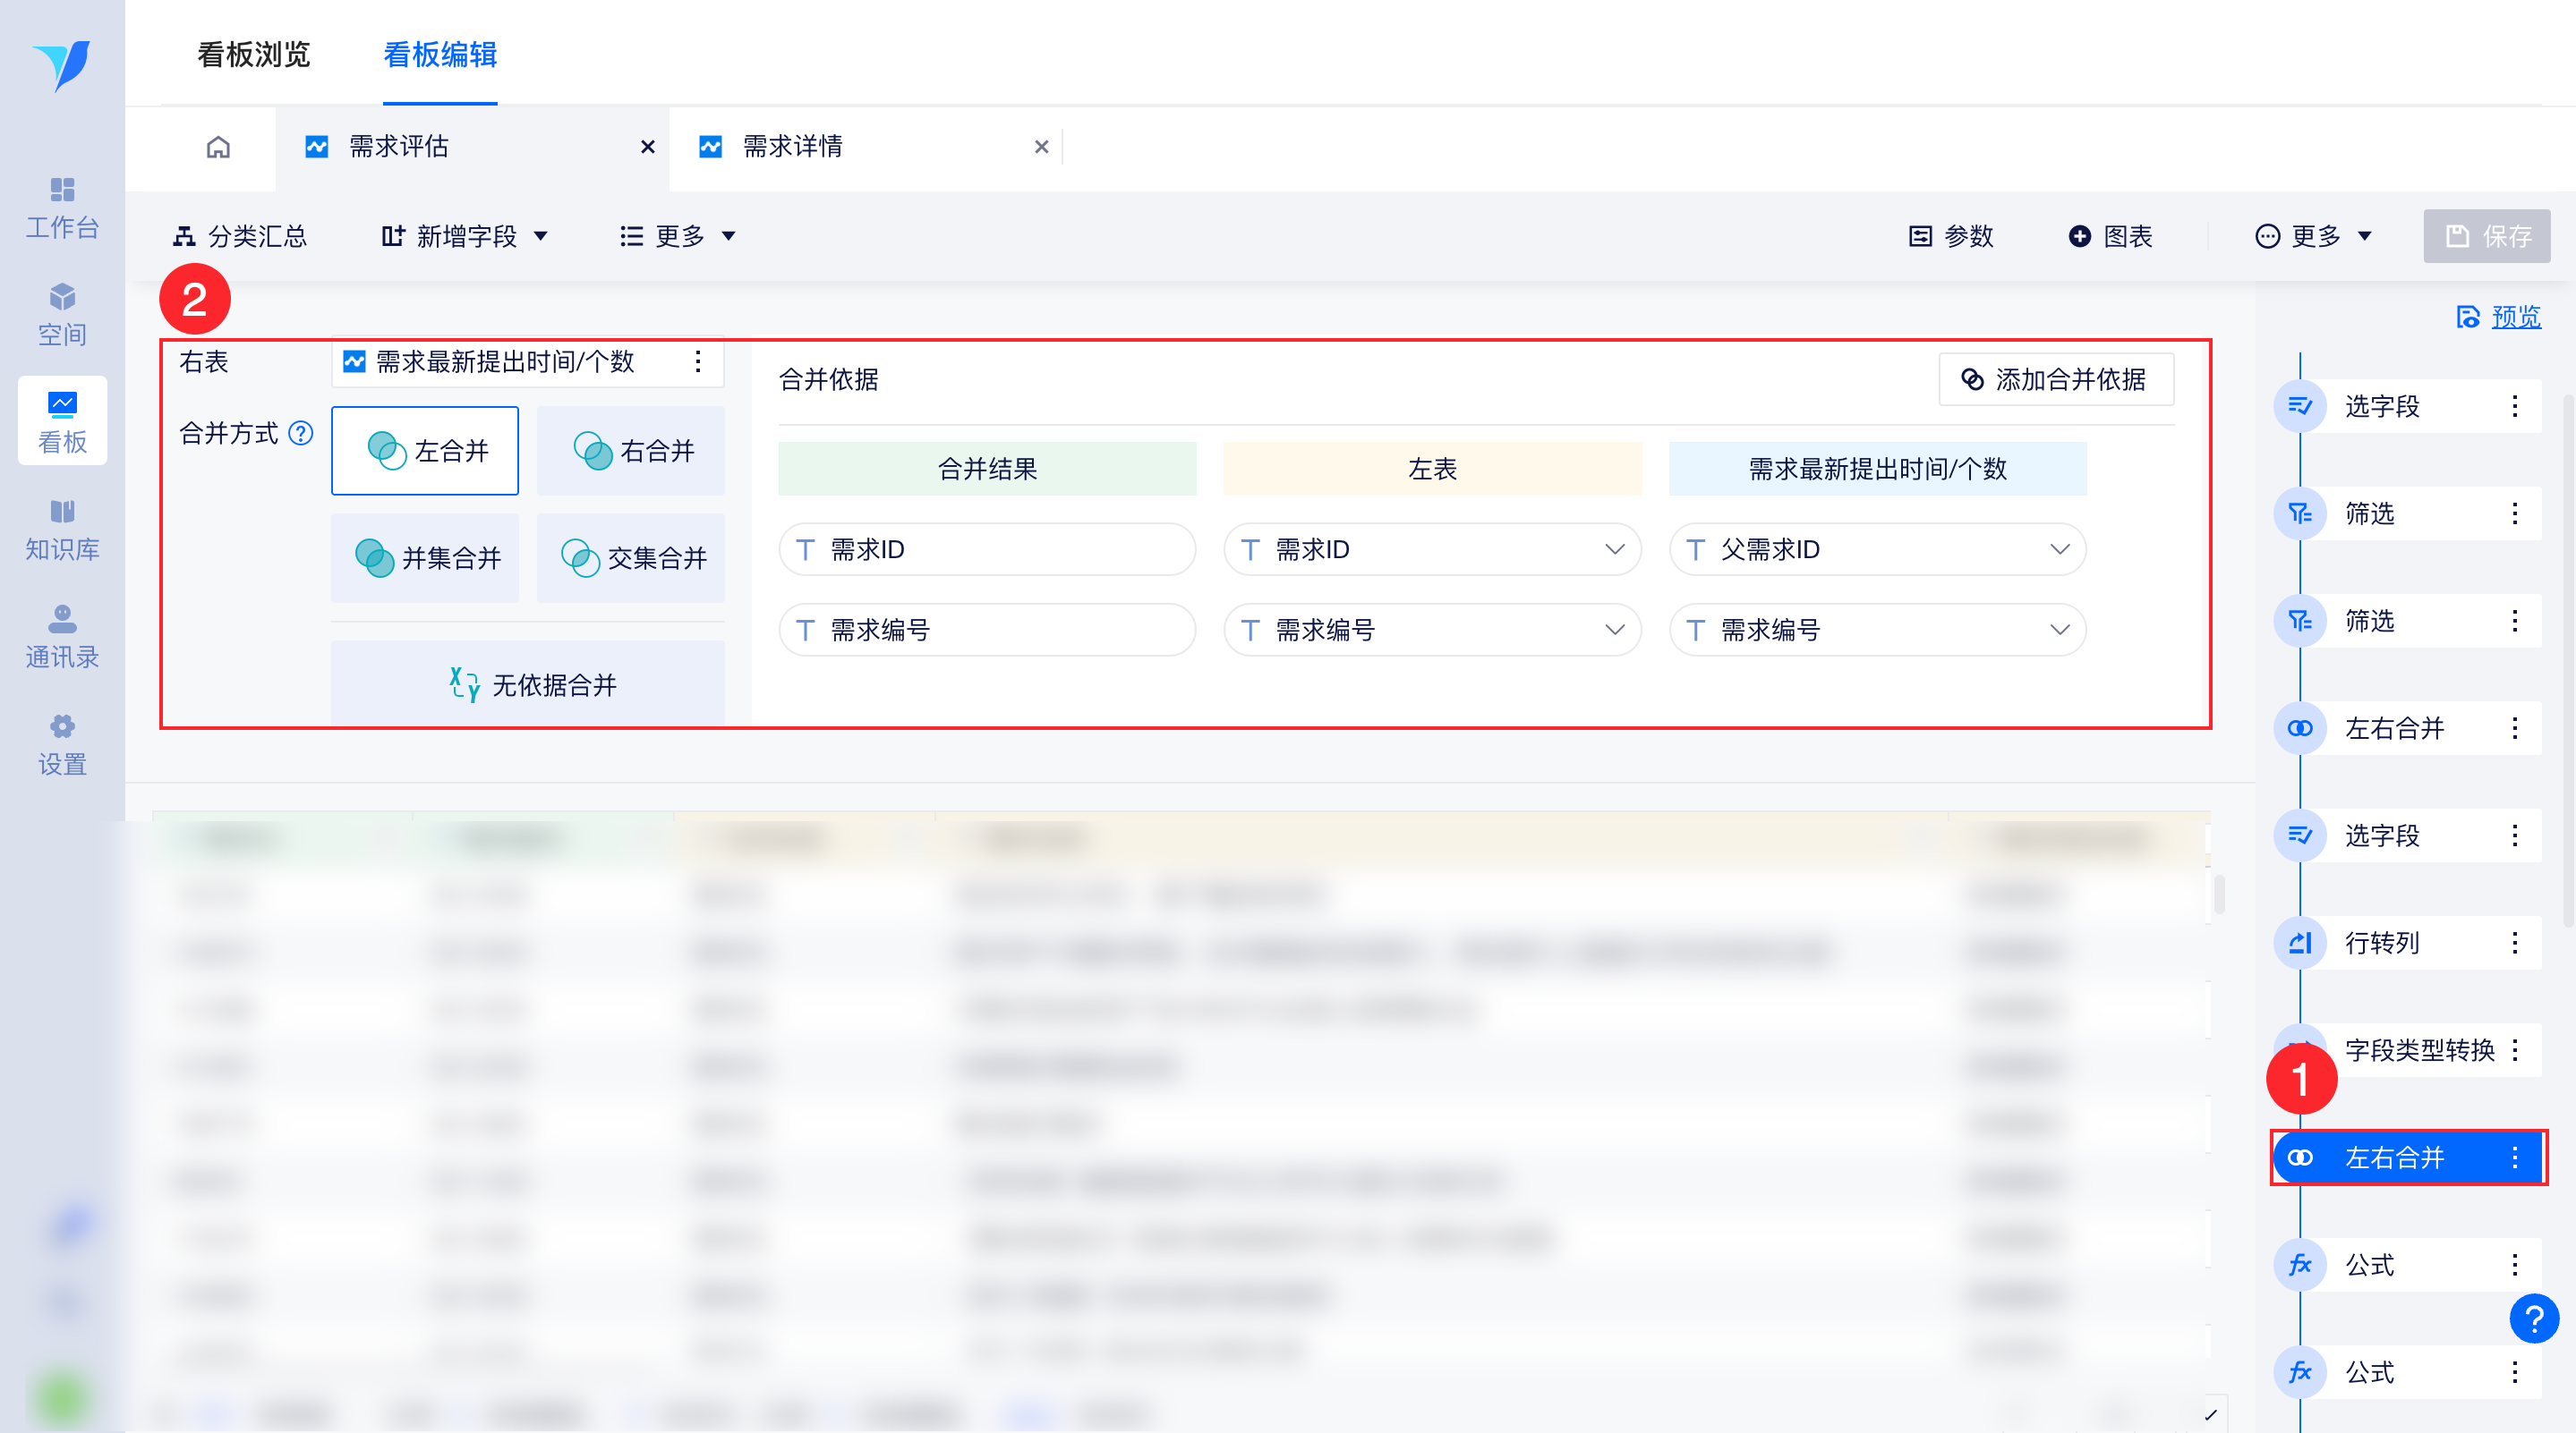The image size is (2576, 1433).
Task: Expand the 父需求ID field dropdown
Action: click(x=2059, y=549)
